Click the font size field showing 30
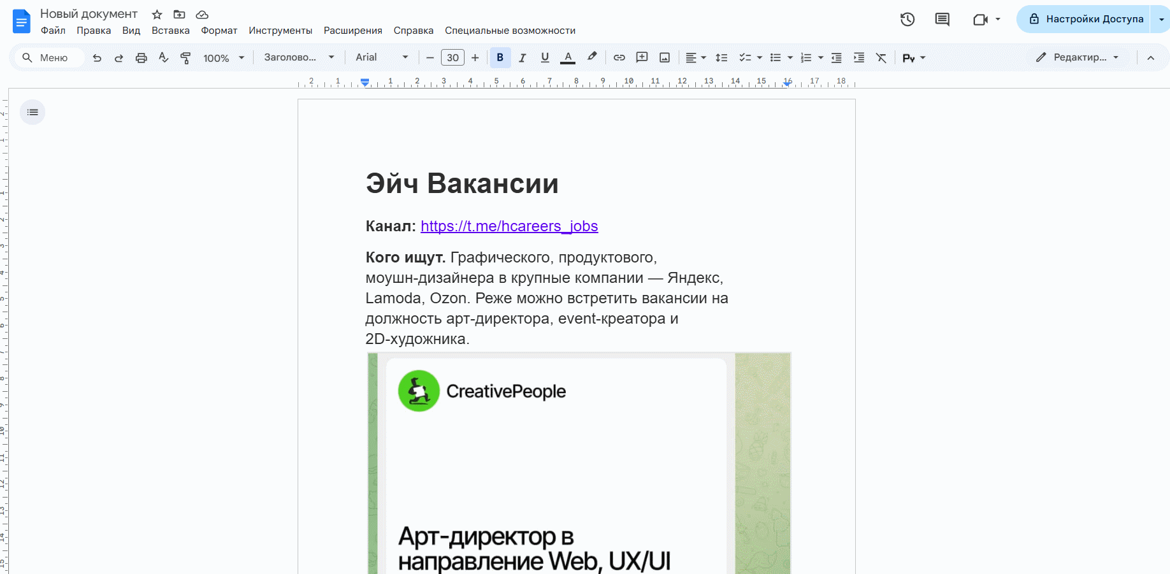Screen dimensions: 1170x574 [452, 57]
